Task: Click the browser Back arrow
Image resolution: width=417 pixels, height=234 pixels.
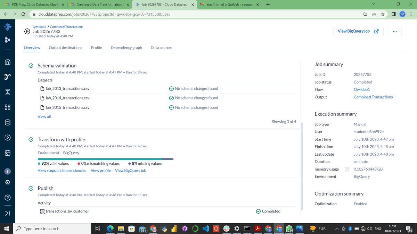Action: click(x=6, y=14)
